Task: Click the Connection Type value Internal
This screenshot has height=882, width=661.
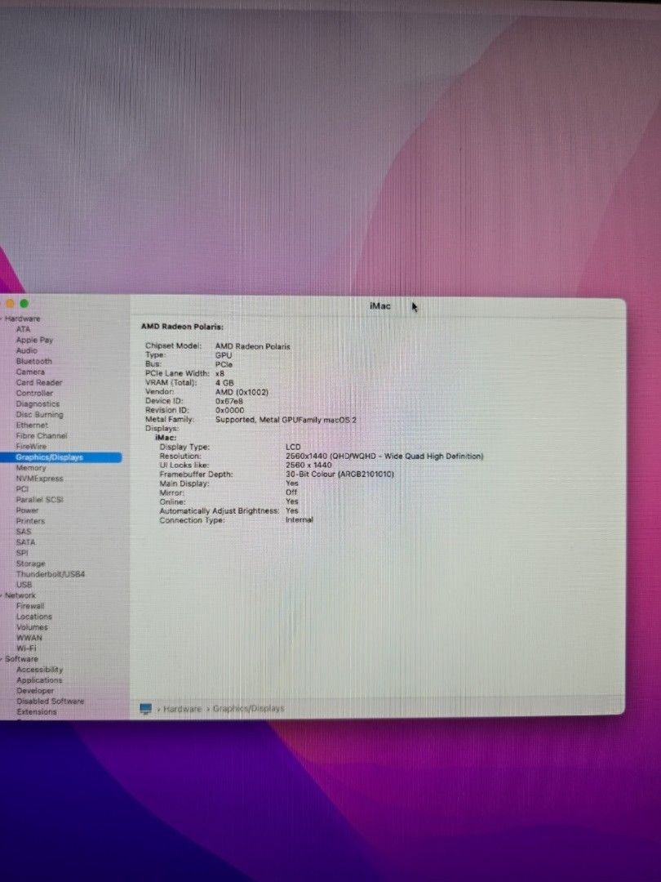Action: pyautogui.click(x=299, y=519)
